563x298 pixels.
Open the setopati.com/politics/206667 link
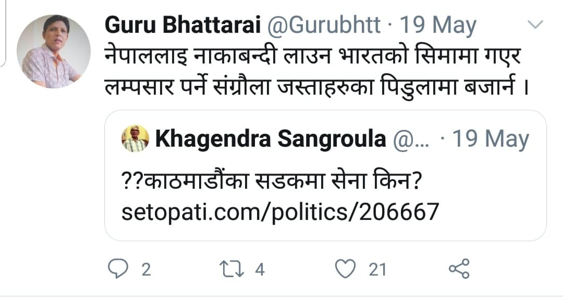280,212
